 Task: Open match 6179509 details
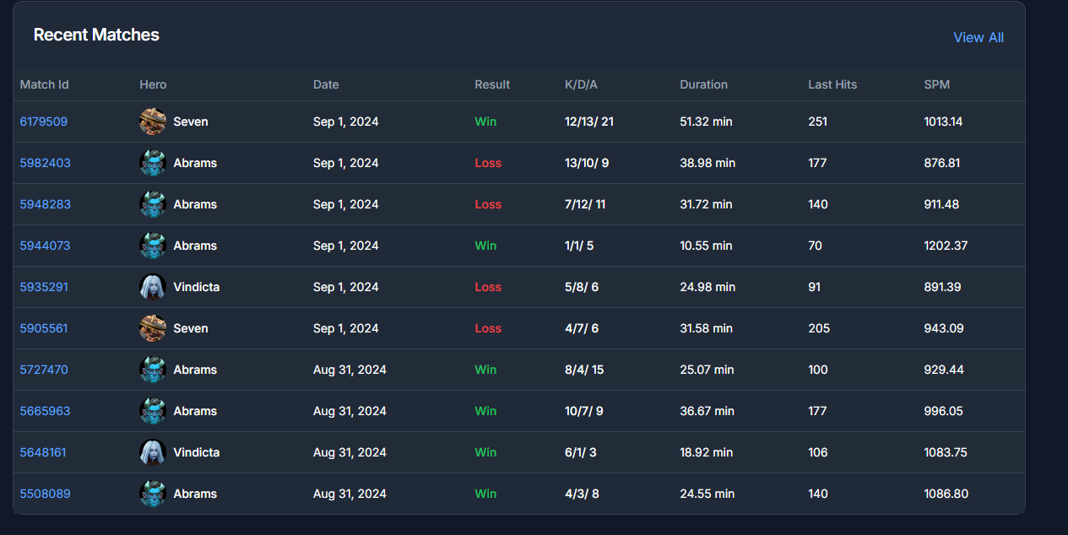tap(44, 122)
